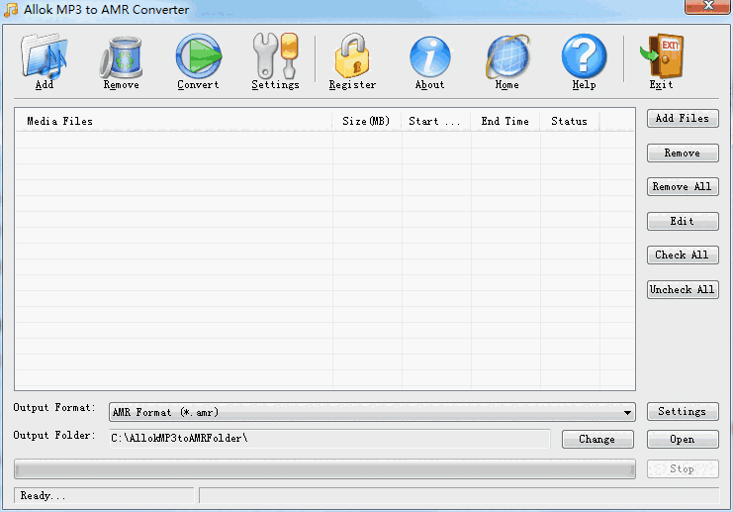Click the Media Files column header
This screenshot has height=512, width=733.
tap(173, 121)
